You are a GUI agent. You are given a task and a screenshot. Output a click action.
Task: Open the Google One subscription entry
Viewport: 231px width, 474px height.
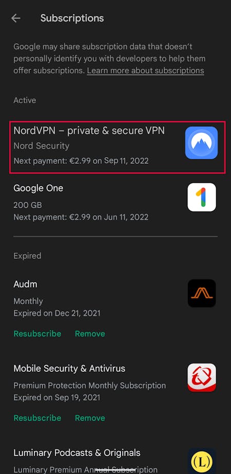pos(115,202)
